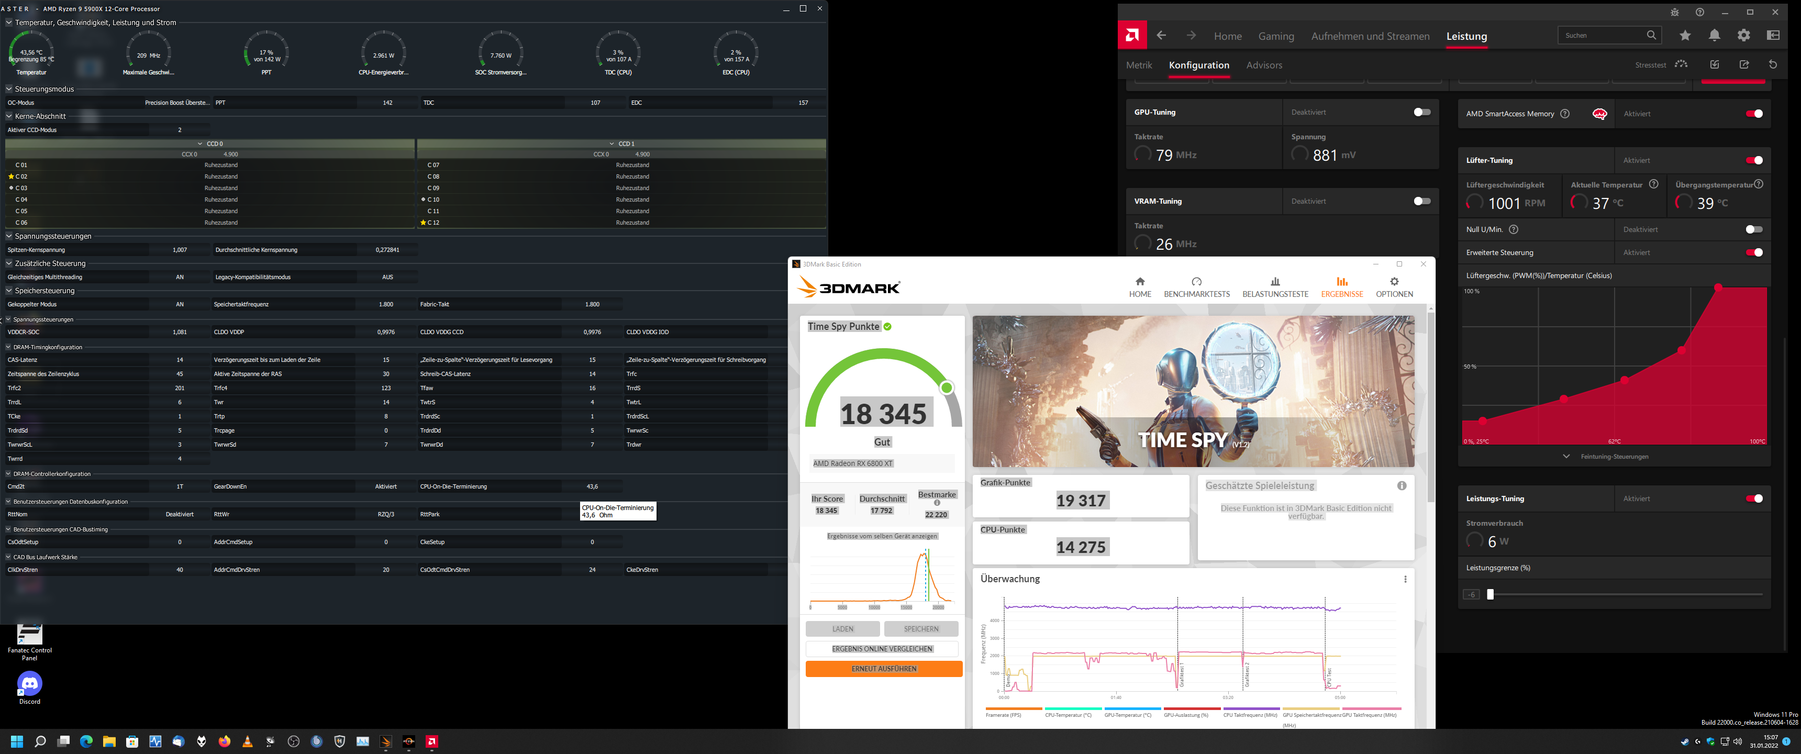The height and width of the screenshot is (754, 1801).
Task: Toggle Null U/Min. switch
Action: click(x=1753, y=229)
